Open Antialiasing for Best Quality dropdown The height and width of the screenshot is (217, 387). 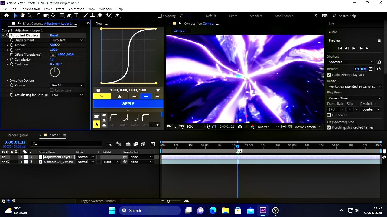point(67,95)
